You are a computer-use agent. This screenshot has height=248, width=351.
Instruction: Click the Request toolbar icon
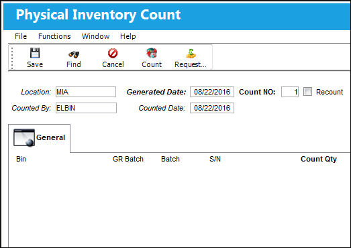tap(191, 54)
